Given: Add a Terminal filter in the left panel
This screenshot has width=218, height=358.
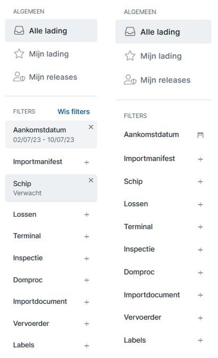Looking at the screenshot, I should [x=87, y=237].
